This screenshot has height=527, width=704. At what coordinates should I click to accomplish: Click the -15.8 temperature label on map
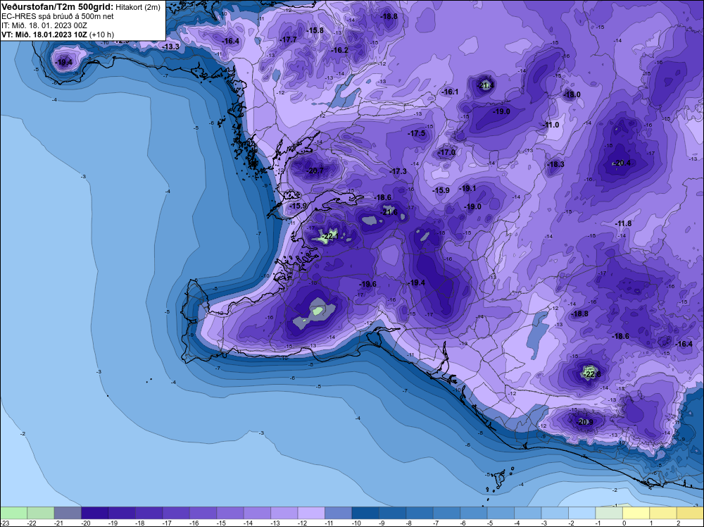315,30
